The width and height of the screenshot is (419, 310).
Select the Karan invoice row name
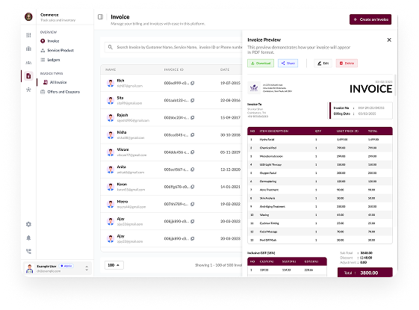(x=122, y=185)
